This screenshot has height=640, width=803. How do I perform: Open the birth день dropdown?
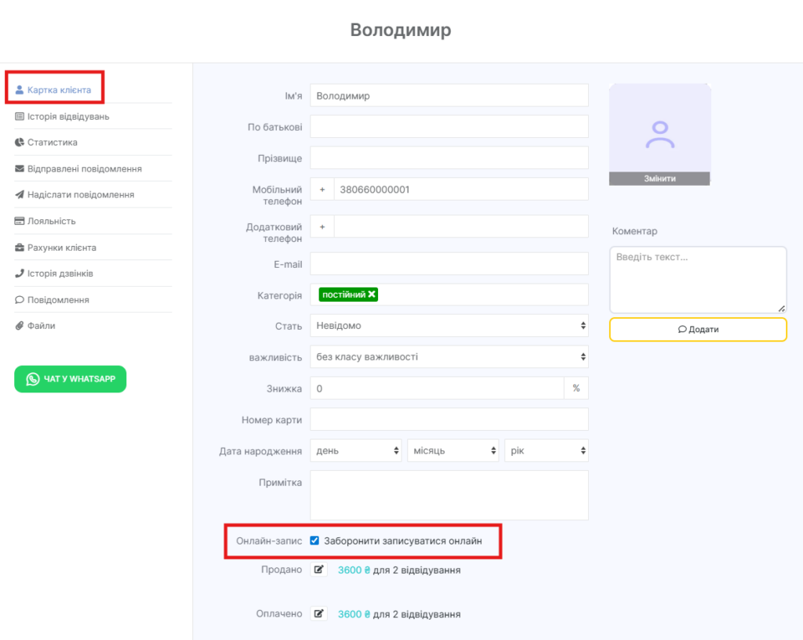tap(356, 450)
